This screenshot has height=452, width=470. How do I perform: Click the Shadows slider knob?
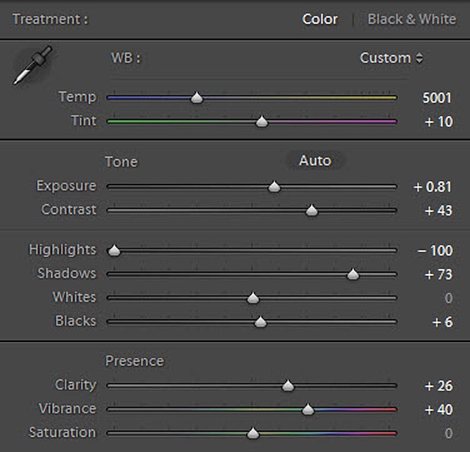pos(353,275)
